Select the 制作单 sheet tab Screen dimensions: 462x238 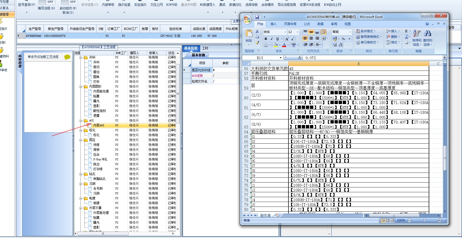(265, 216)
